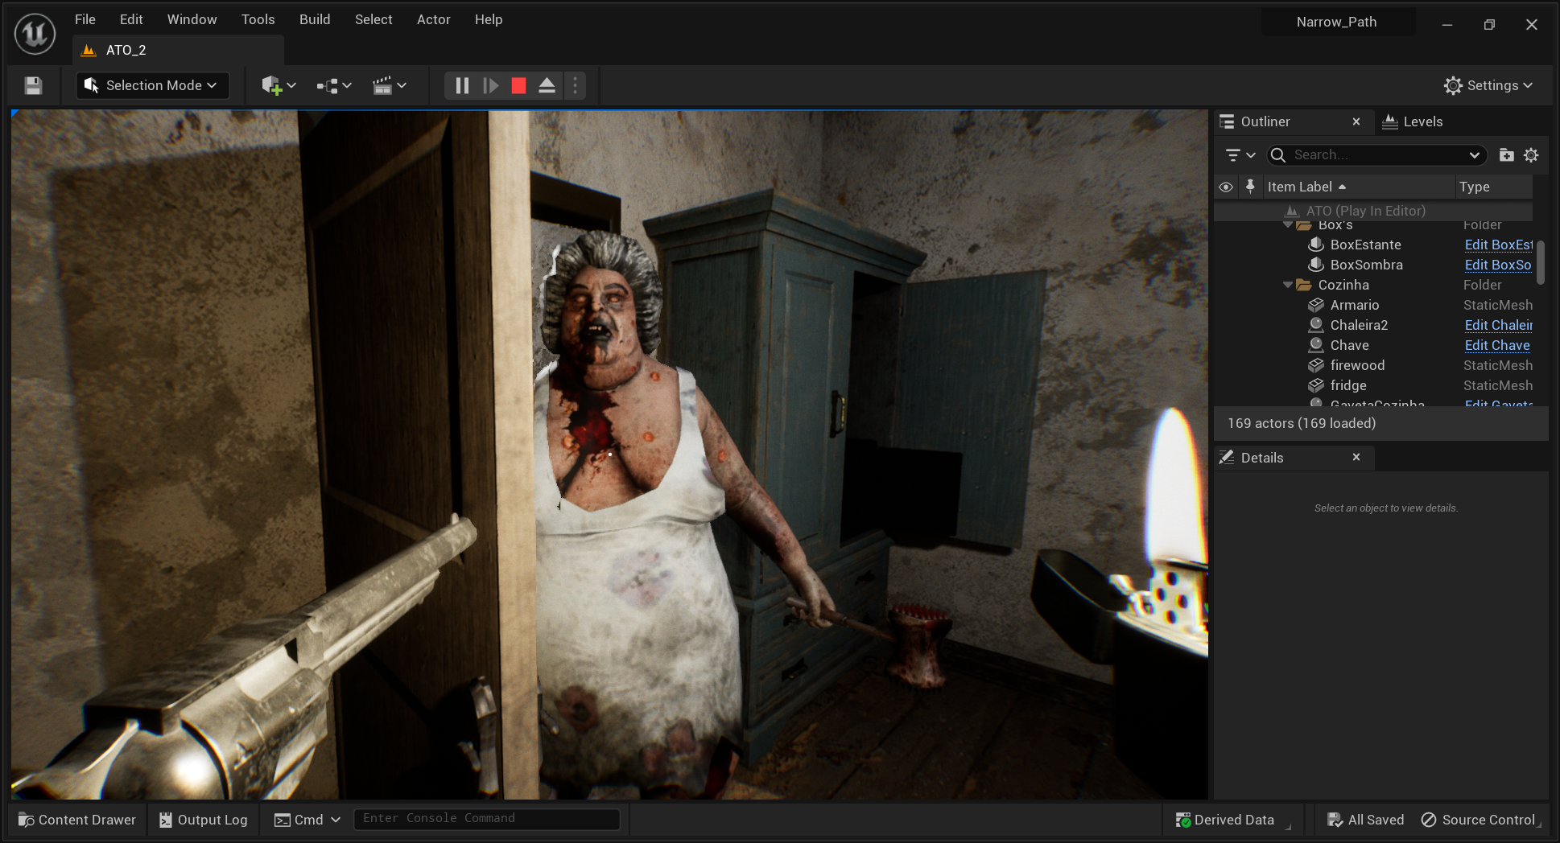Open the Window menu

[192, 19]
